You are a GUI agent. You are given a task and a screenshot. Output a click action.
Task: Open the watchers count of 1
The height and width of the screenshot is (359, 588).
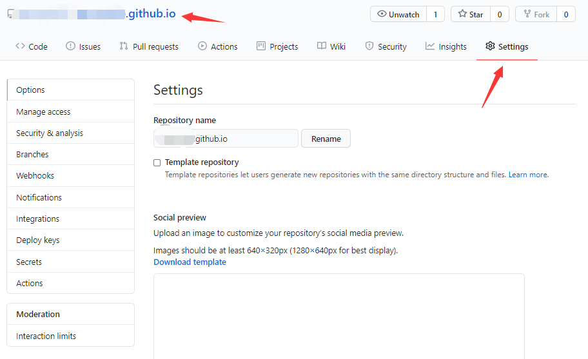point(435,14)
